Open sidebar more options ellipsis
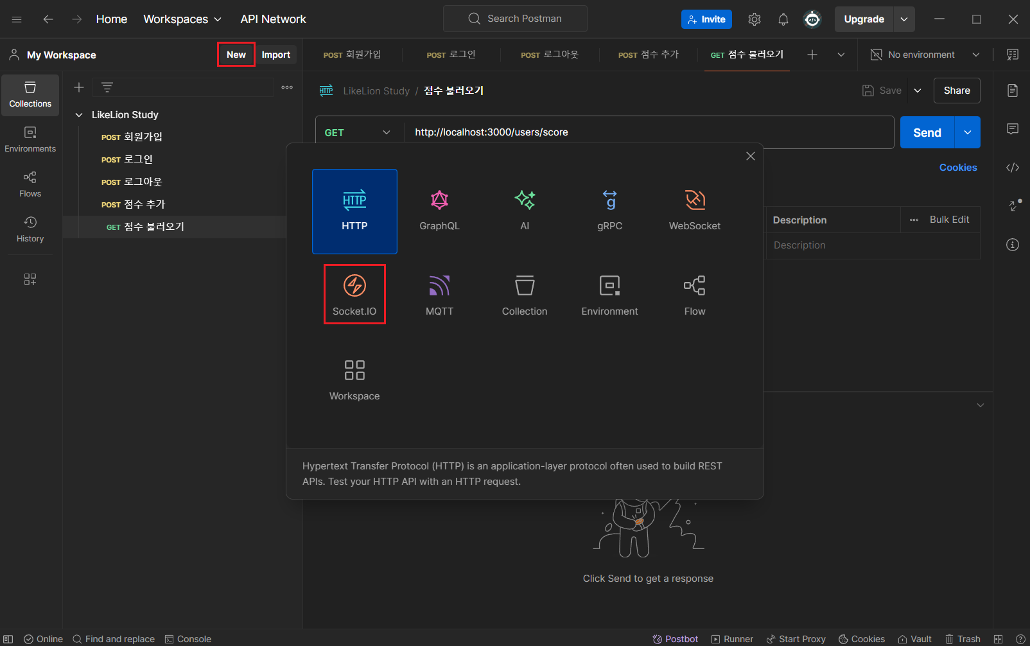This screenshot has width=1030, height=646. click(287, 87)
